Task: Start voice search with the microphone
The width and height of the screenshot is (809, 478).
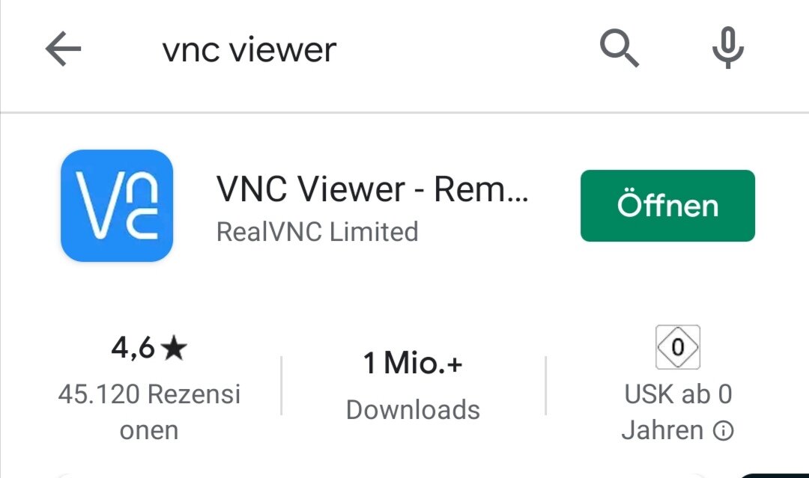Action: pos(727,50)
